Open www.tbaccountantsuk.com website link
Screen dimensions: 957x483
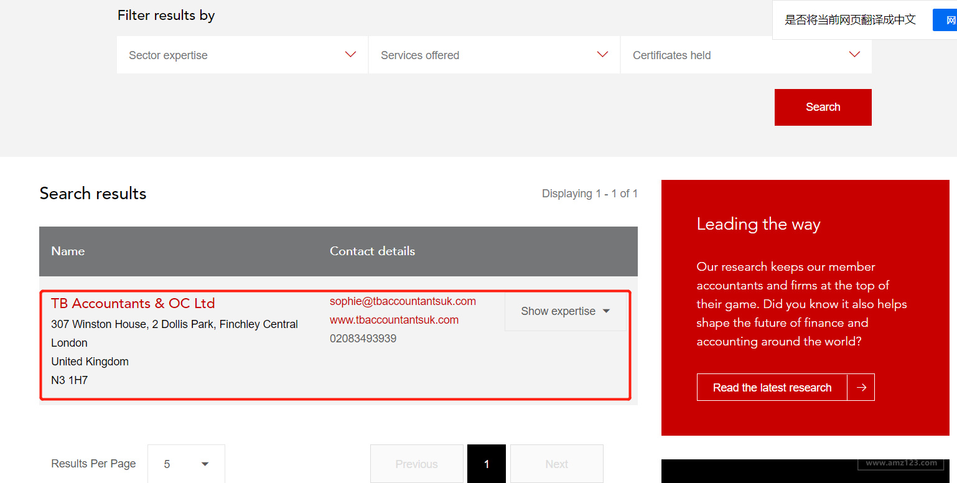[394, 320]
